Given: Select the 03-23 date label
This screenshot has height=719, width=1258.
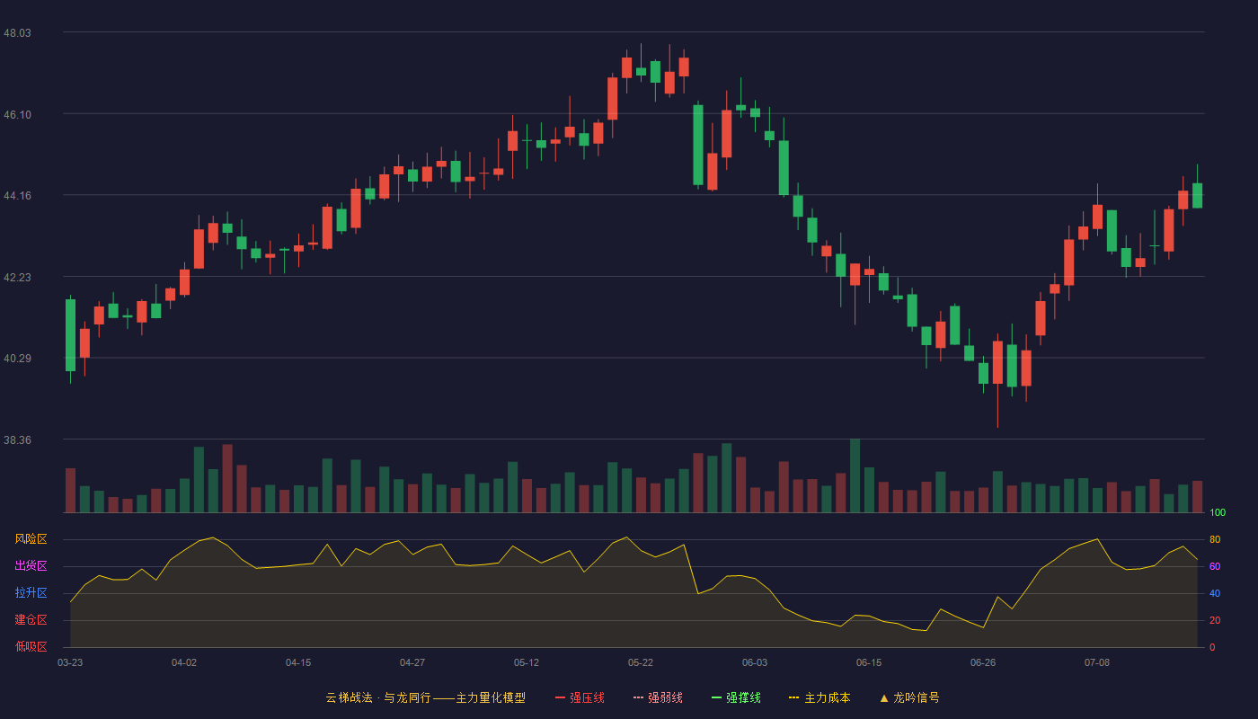Looking at the screenshot, I should pyautogui.click(x=70, y=662).
